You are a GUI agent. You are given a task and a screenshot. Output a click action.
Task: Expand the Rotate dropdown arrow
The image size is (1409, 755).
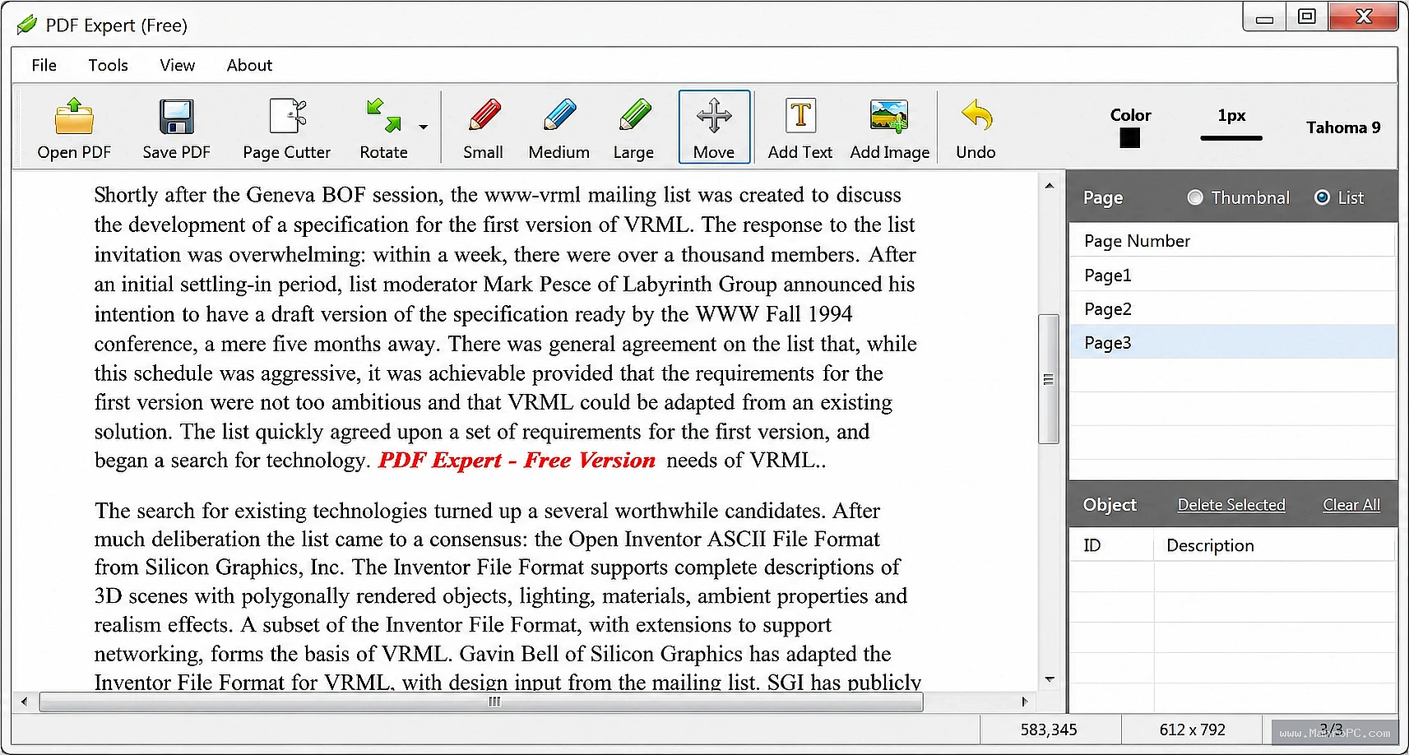pos(423,127)
